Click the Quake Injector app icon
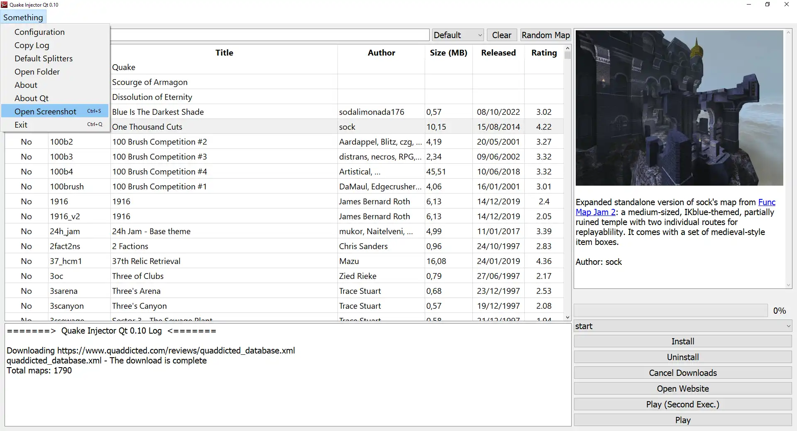 coord(4,5)
